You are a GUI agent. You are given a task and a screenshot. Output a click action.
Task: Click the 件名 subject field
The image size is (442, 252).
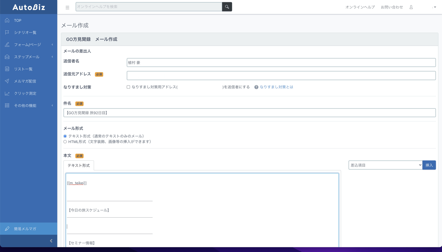pos(249,113)
